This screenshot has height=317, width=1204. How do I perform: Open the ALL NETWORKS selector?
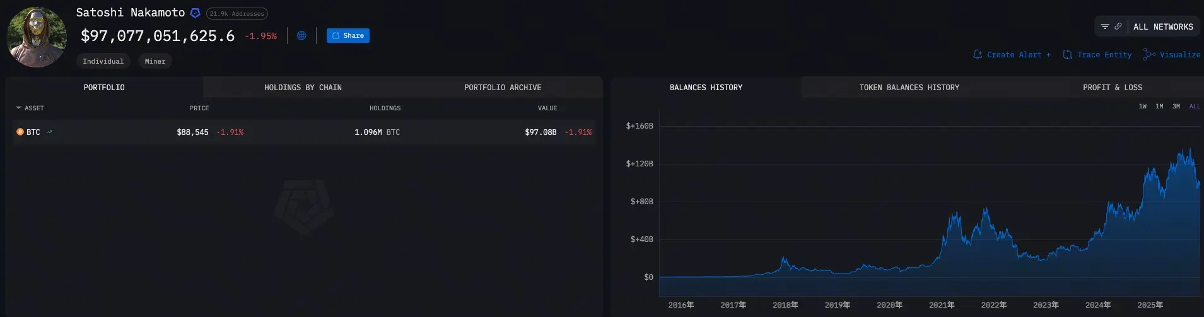(x=1163, y=27)
